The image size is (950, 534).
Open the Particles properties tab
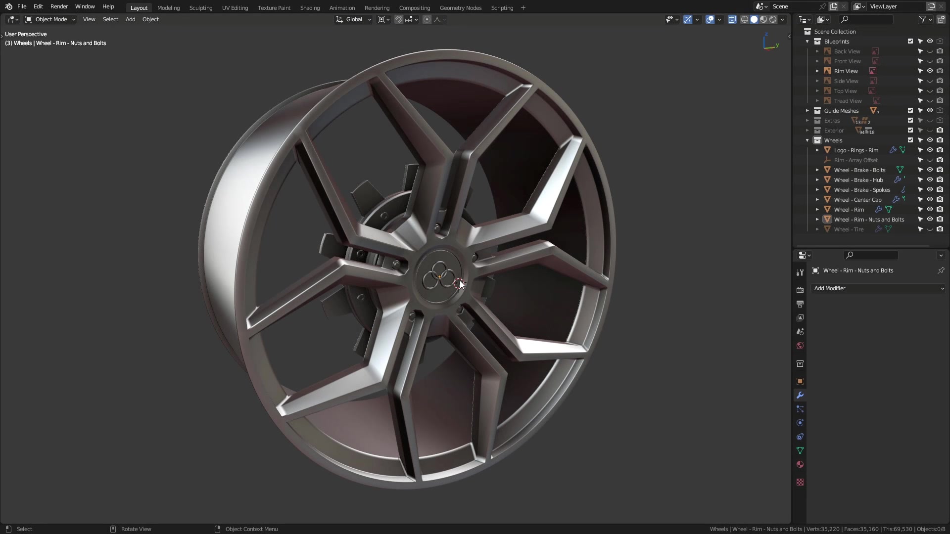[800, 409]
